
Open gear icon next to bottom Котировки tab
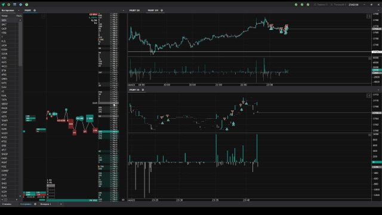[35, 204]
